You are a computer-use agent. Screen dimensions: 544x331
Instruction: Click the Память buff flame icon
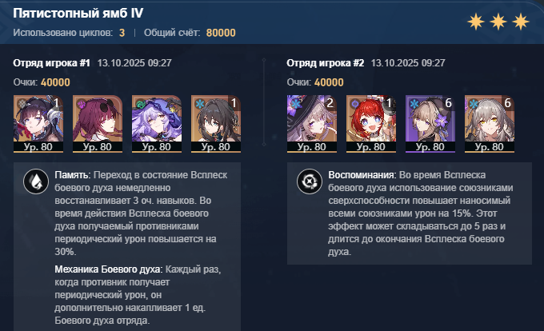pos(36,181)
